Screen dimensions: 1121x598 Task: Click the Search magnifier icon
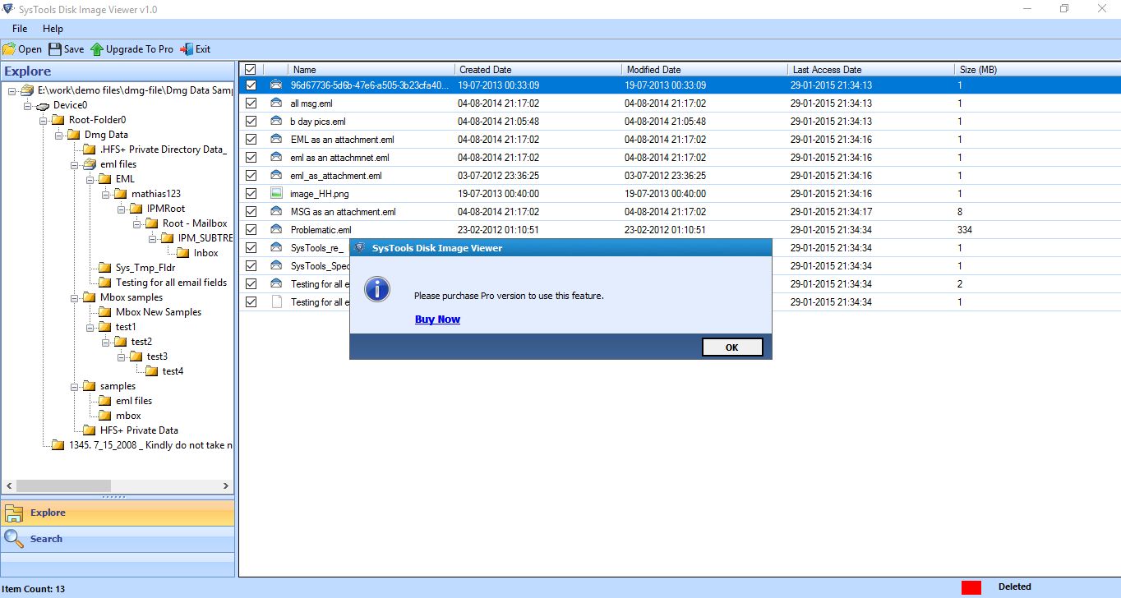point(14,539)
